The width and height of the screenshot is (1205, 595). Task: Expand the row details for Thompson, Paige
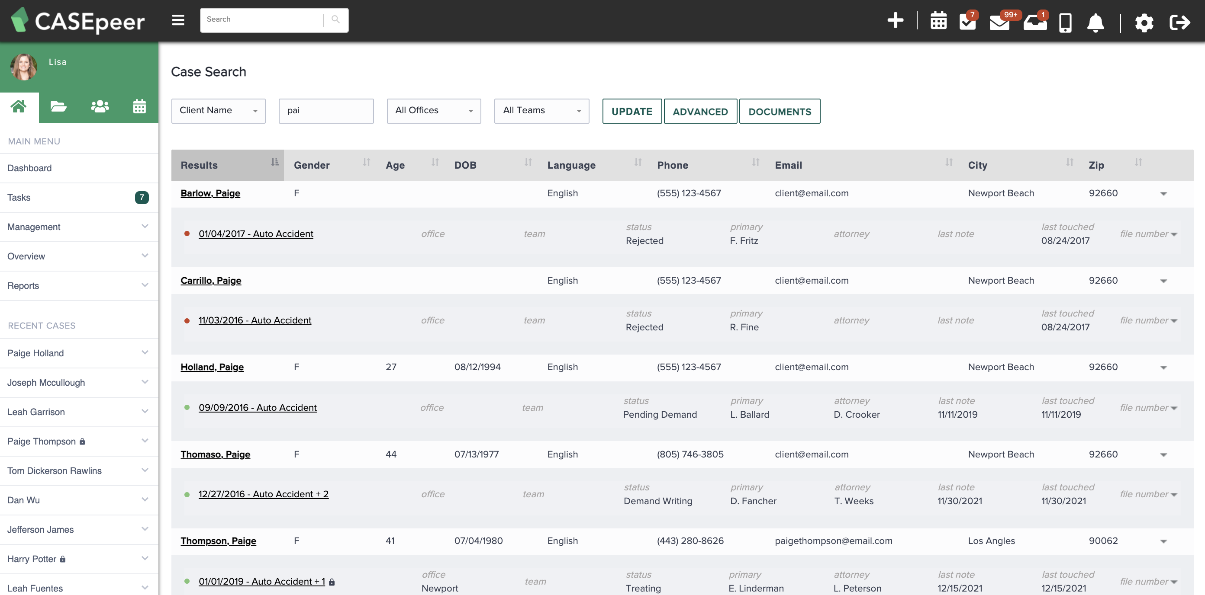(1163, 541)
